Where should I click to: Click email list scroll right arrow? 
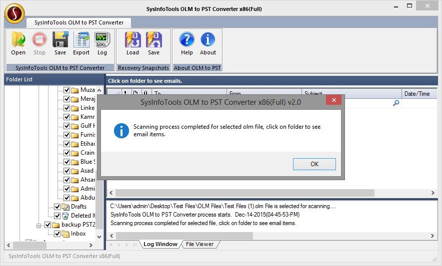click(432, 193)
